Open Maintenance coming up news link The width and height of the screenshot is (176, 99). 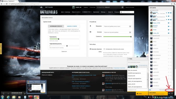point(84,76)
